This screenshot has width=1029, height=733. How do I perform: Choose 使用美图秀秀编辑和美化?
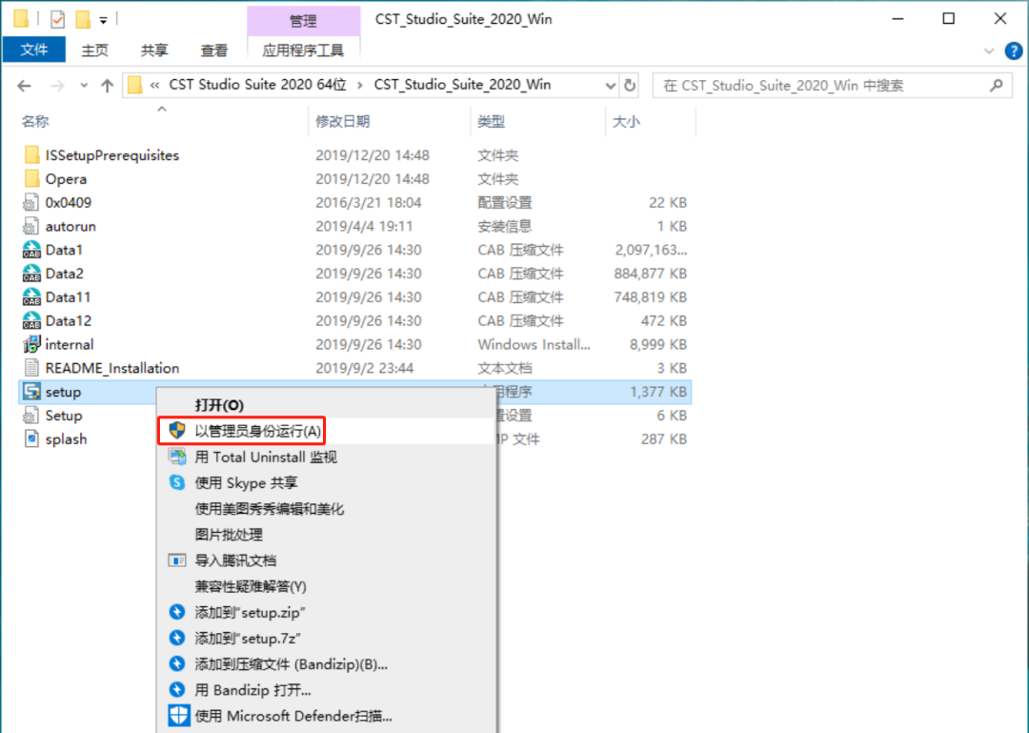point(326,508)
